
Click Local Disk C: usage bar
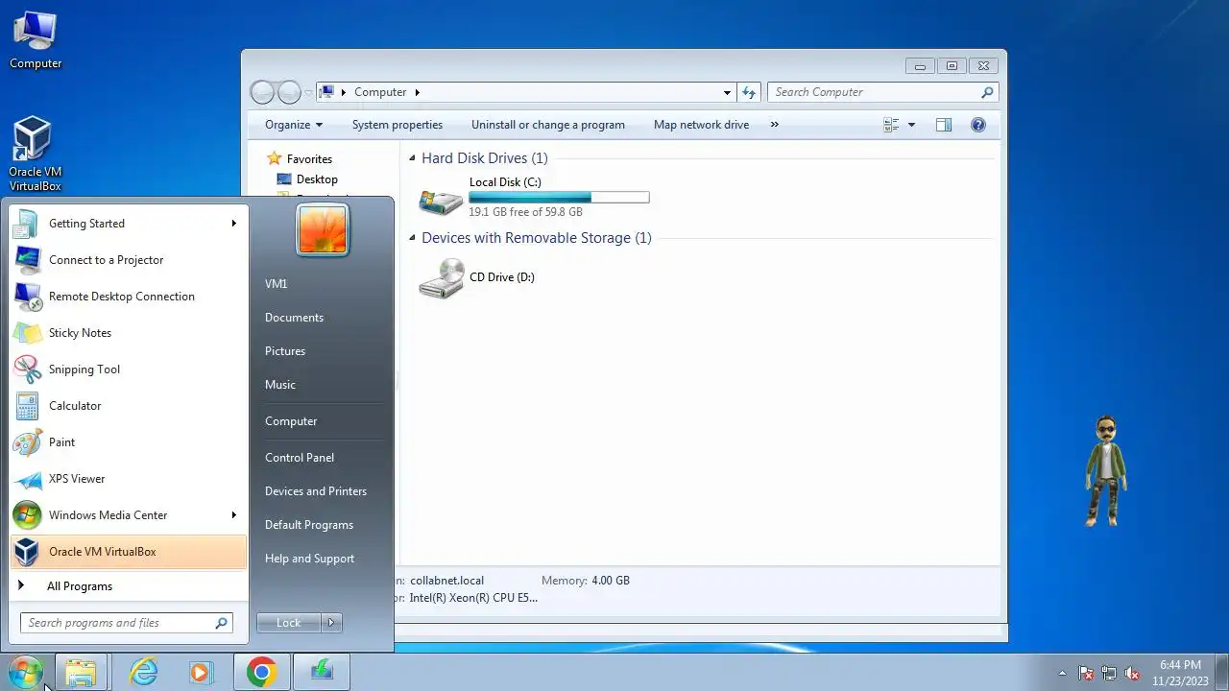pyautogui.click(x=559, y=198)
